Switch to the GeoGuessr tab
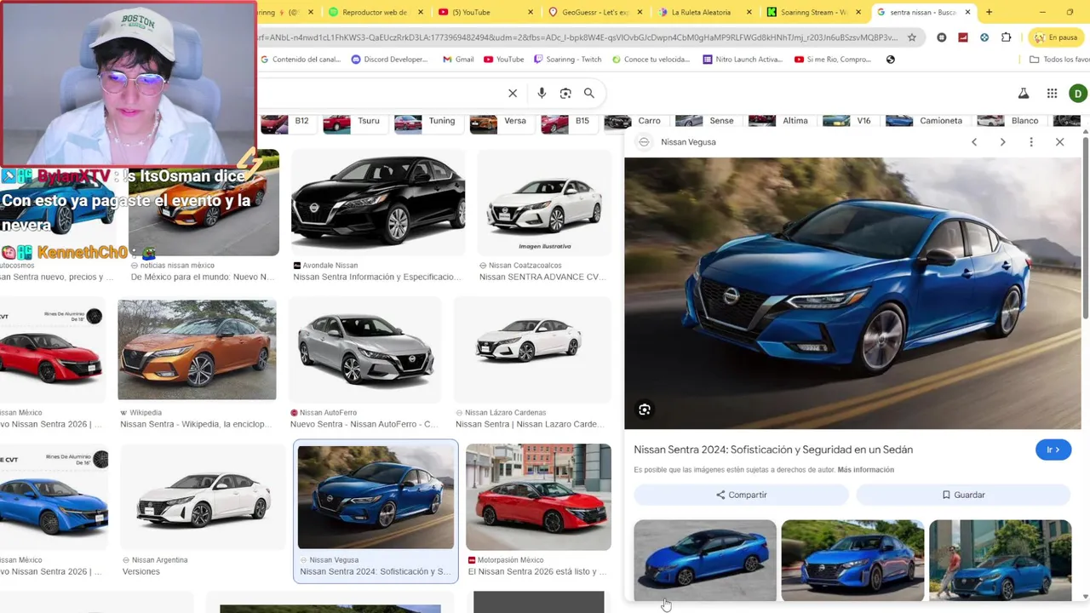This screenshot has height=613, width=1090. tap(594, 12)
